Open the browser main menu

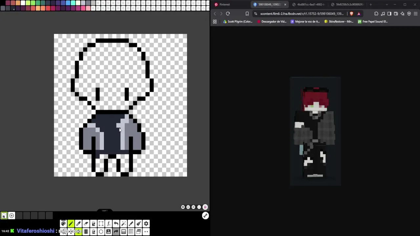tap(416, 14)
